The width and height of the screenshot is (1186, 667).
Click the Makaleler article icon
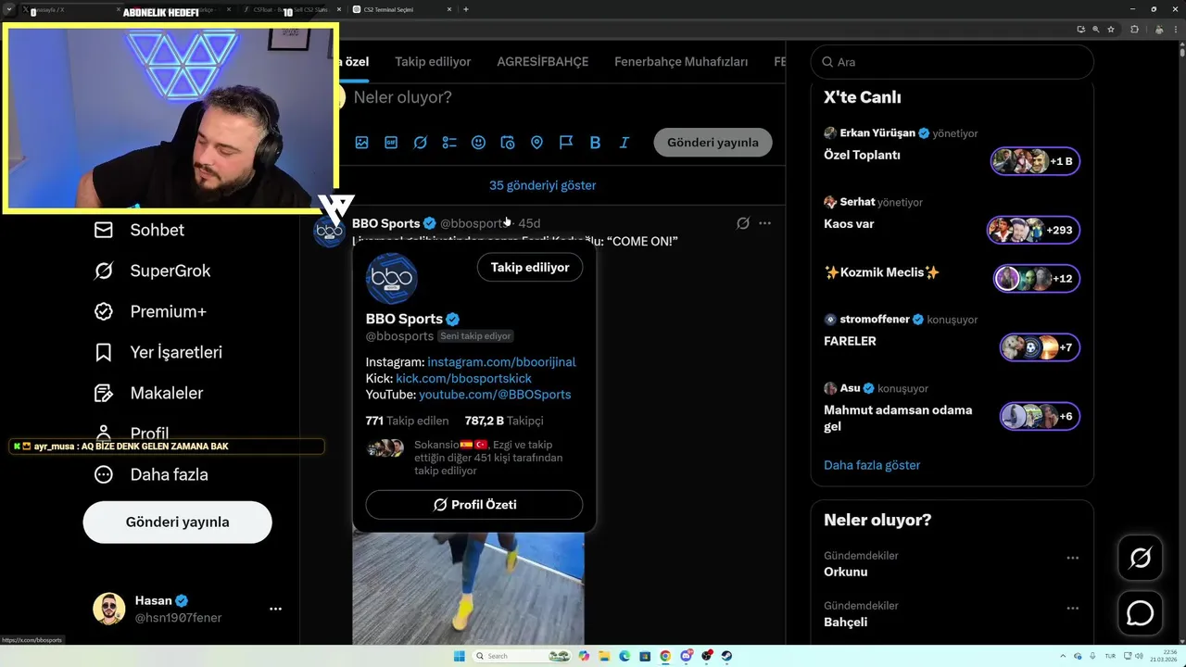pyautogui.click(x=104, y=393)
